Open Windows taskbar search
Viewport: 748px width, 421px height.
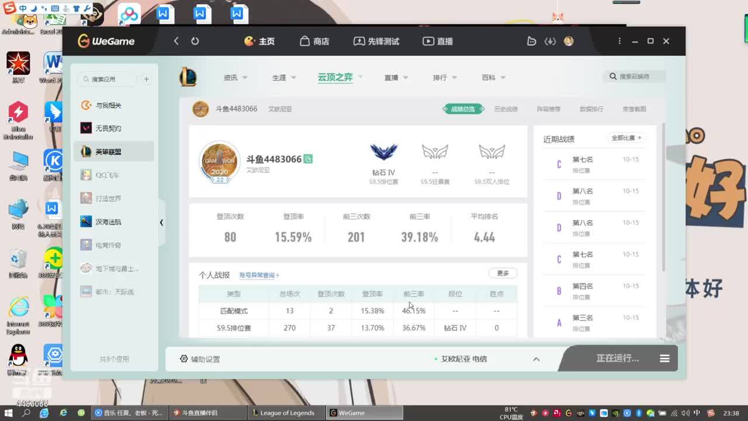point(26,413)
